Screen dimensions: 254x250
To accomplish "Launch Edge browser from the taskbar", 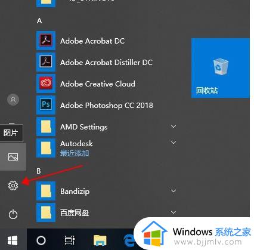I will [x=129, y=240].
